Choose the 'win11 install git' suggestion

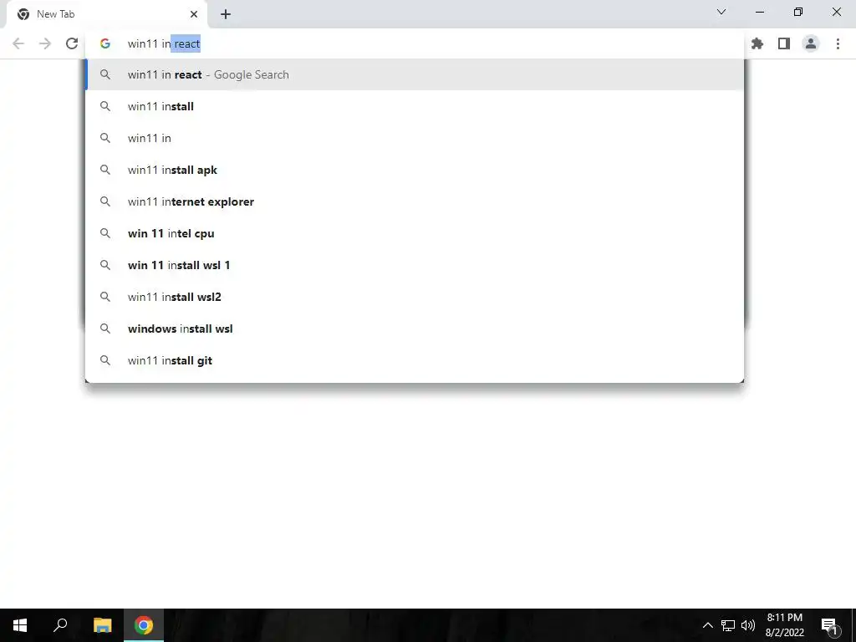(x=415, y=360)
